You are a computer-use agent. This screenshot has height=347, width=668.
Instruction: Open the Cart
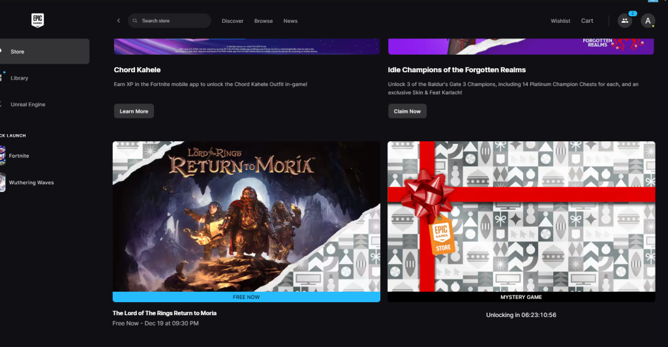[x=587, y=21]
